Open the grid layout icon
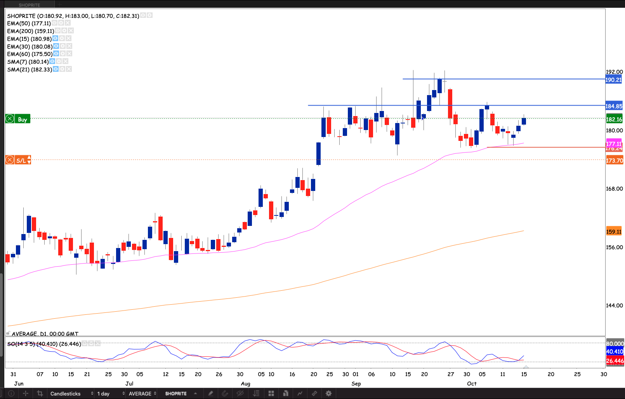625x399 pixels. click(x=271, y=394)
